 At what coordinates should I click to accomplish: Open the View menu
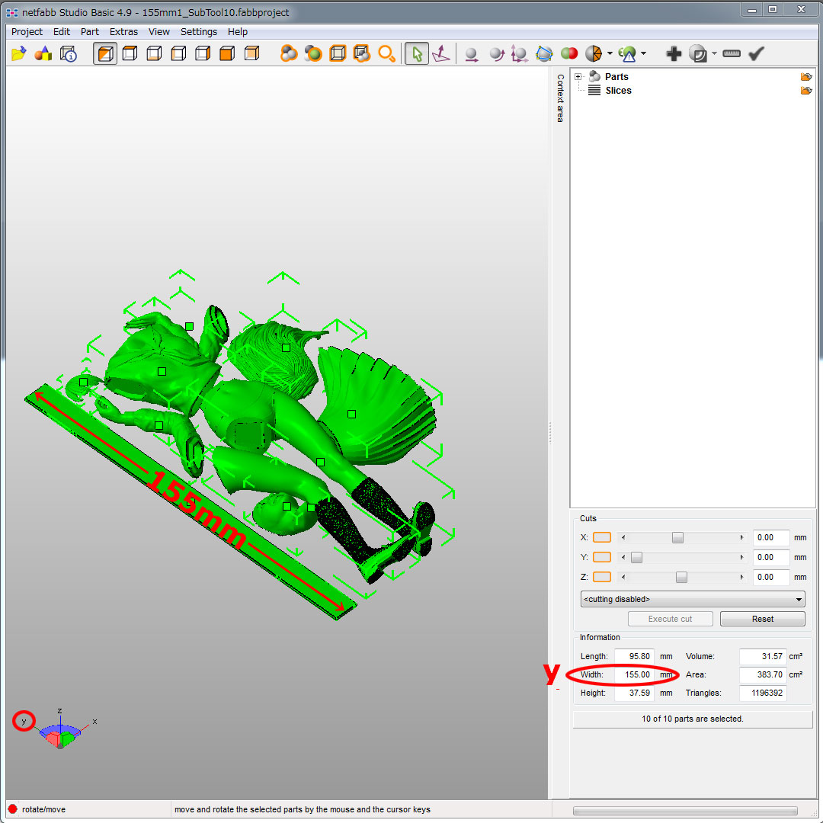coord(159,31)
